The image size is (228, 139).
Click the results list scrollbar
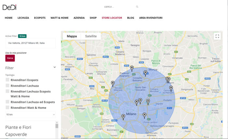[57, 126]
